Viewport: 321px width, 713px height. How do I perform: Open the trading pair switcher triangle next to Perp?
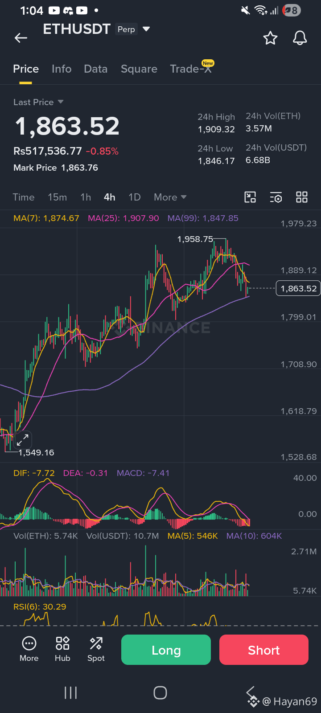click(146, 29)
